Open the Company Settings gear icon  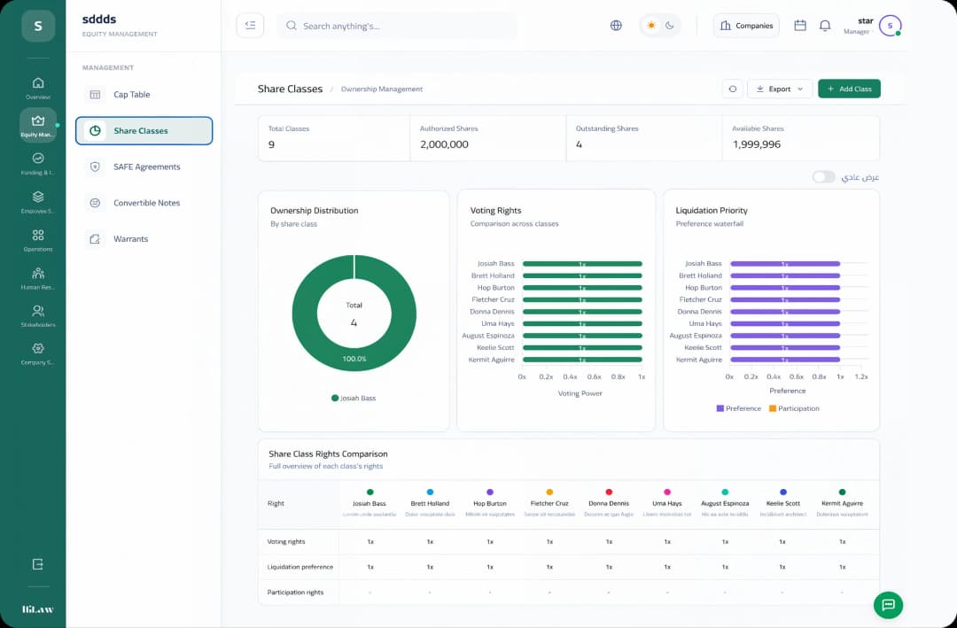38,348
